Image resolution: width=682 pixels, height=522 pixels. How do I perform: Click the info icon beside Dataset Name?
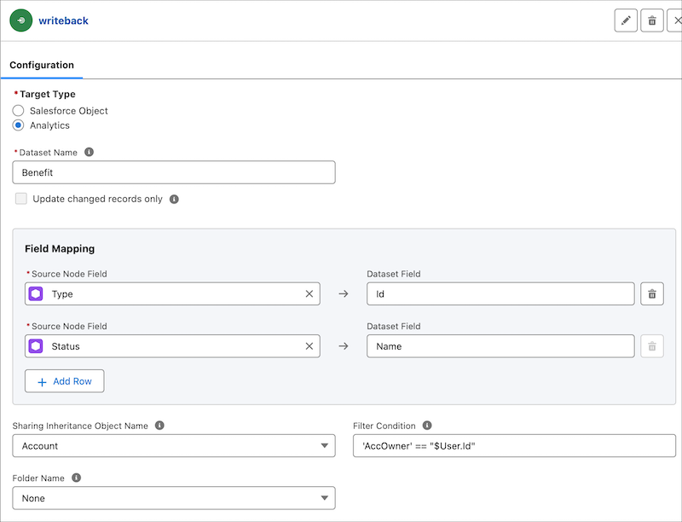(89, 153)
